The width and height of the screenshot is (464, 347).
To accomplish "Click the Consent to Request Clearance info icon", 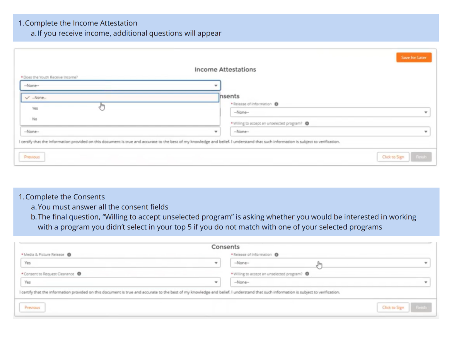I will pyautogui.click(x=79, y=274).
